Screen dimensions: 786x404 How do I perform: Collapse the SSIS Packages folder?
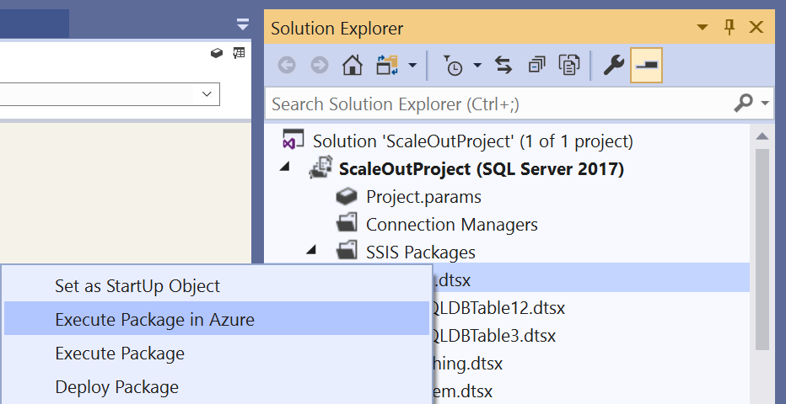point(311,249)
